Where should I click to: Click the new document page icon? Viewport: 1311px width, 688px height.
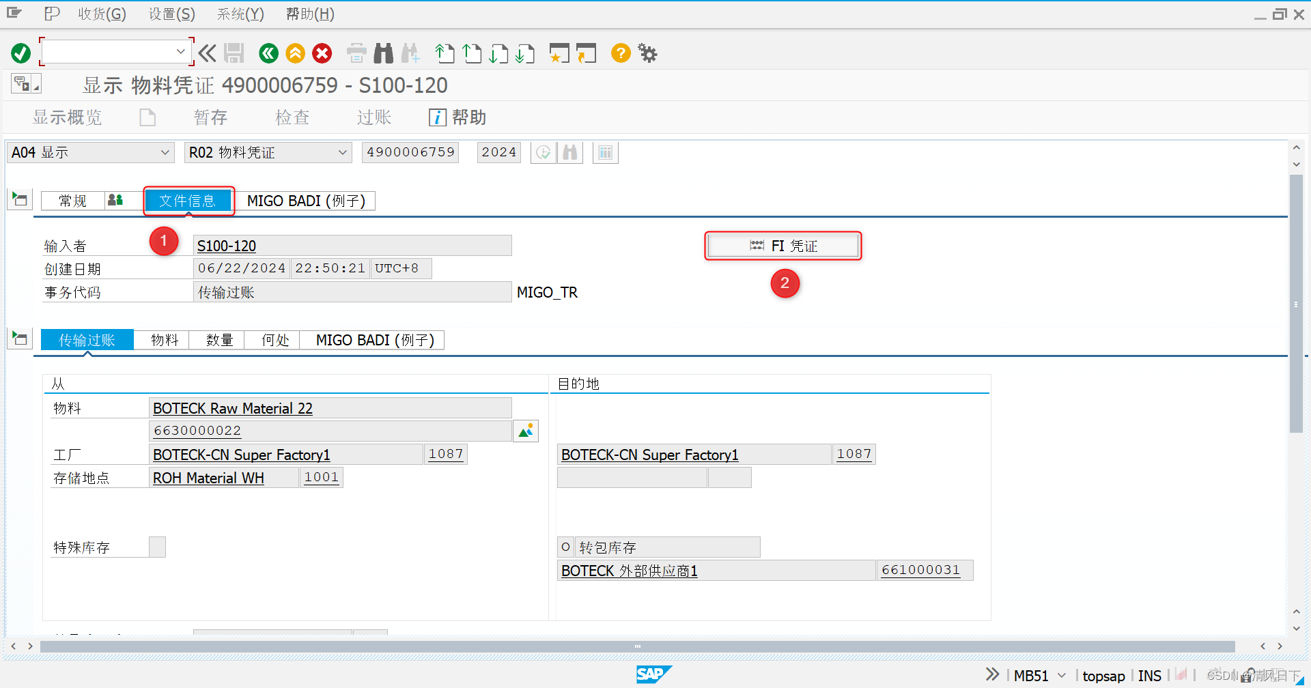point(147,117)
